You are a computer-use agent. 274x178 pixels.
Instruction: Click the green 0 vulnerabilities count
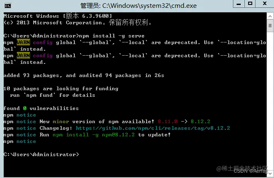point(25,108)
